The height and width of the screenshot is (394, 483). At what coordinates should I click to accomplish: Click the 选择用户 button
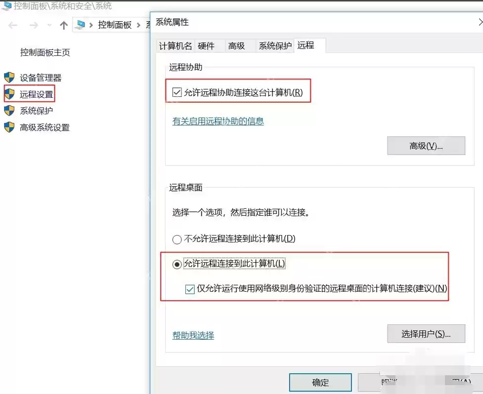click(x=426, y=333)
